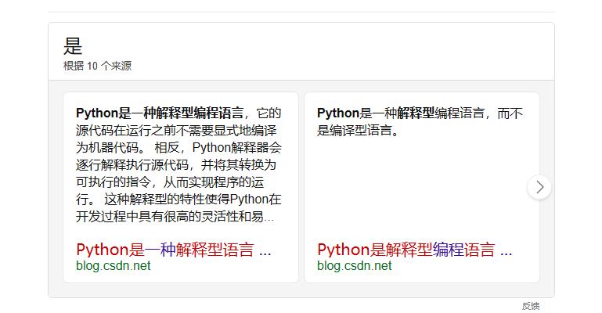Click the "根据 10 个来源" sources text

click(x=98, y=66)
